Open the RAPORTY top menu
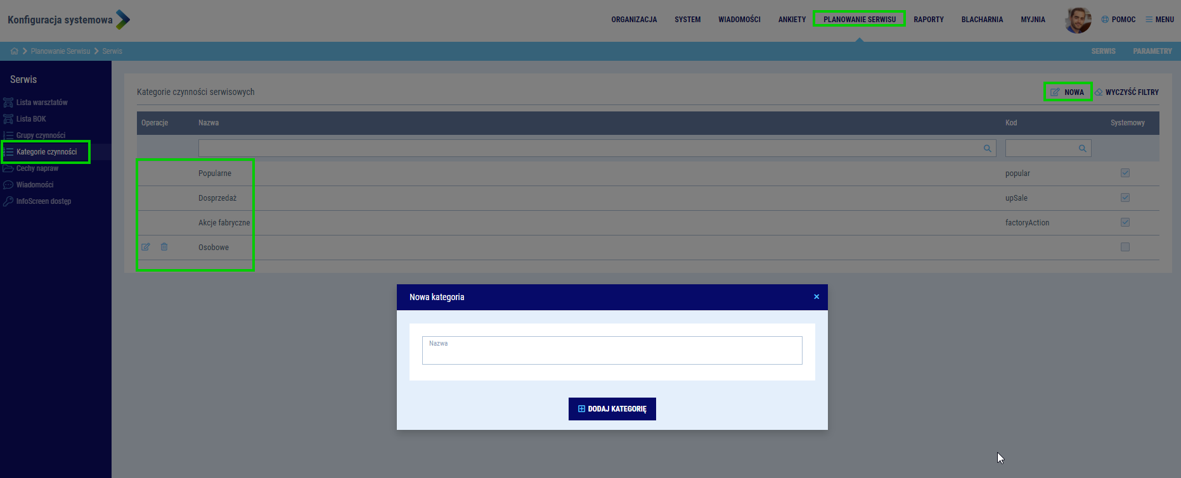 click(x=929, y=20)
